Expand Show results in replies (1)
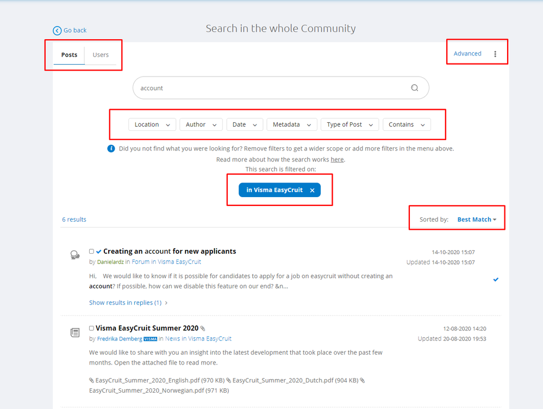This screenshot has height=409, width=543. (x=128, y=303)
